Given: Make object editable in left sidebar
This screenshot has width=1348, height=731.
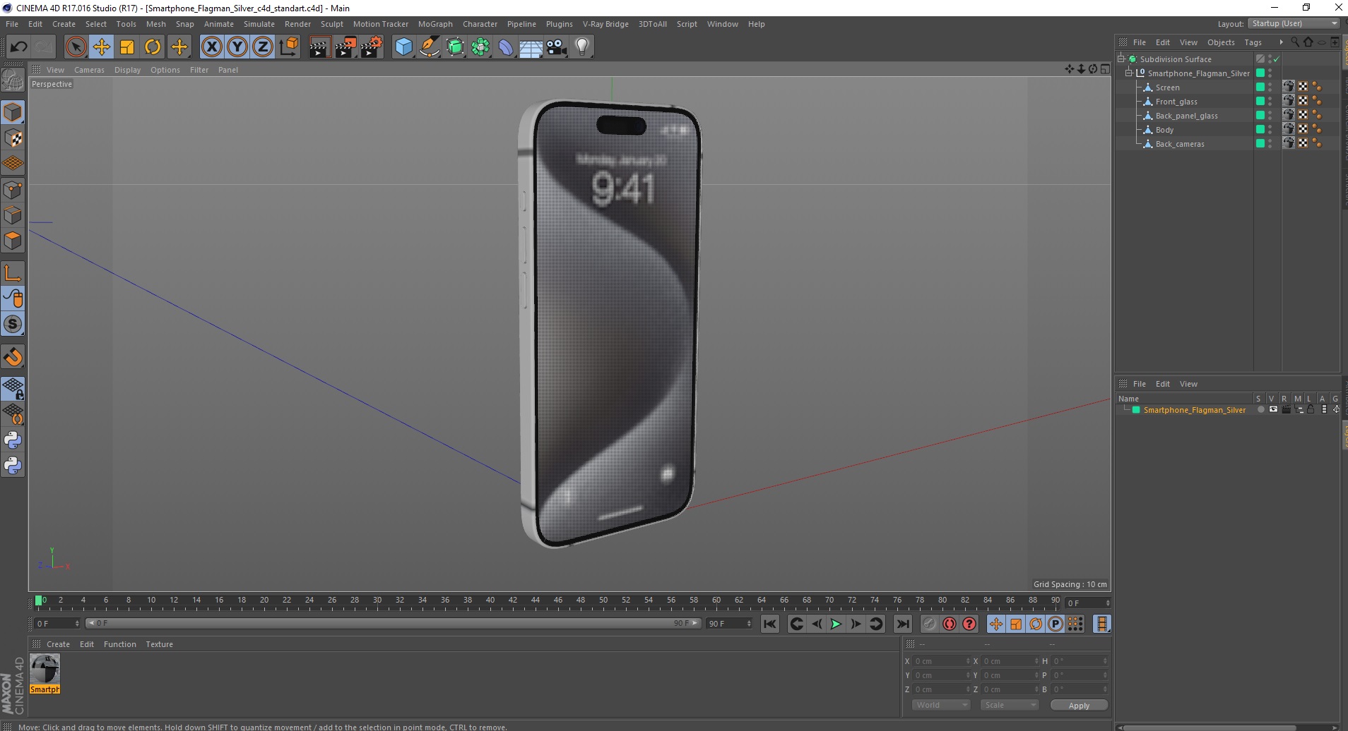Looking at the screenshot, I should [x=13, y=80].
